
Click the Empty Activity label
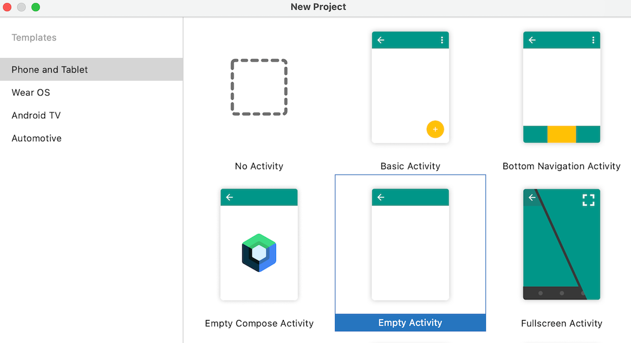click(x=410, y=323)
